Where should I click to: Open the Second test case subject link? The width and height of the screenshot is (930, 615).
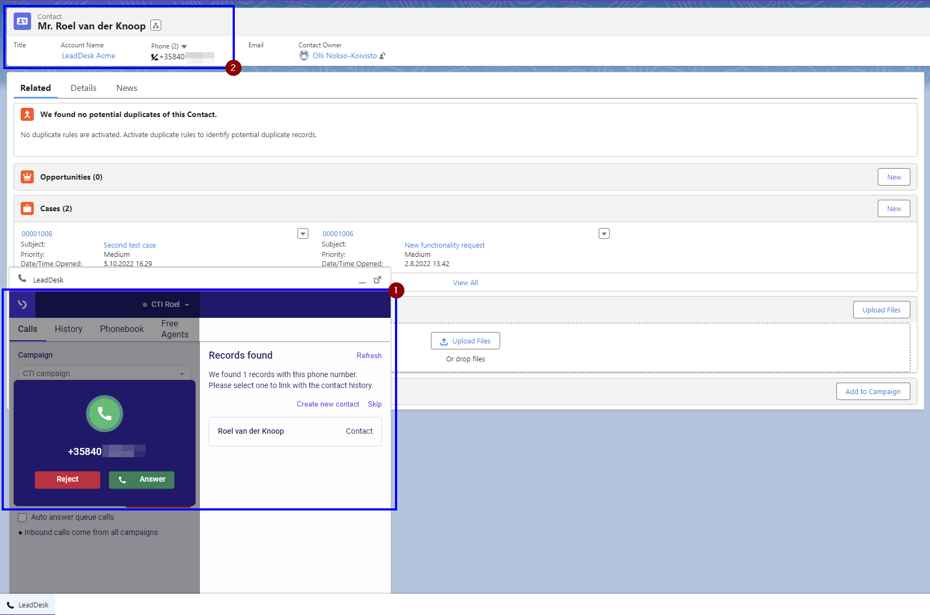(x=130, y=245)
